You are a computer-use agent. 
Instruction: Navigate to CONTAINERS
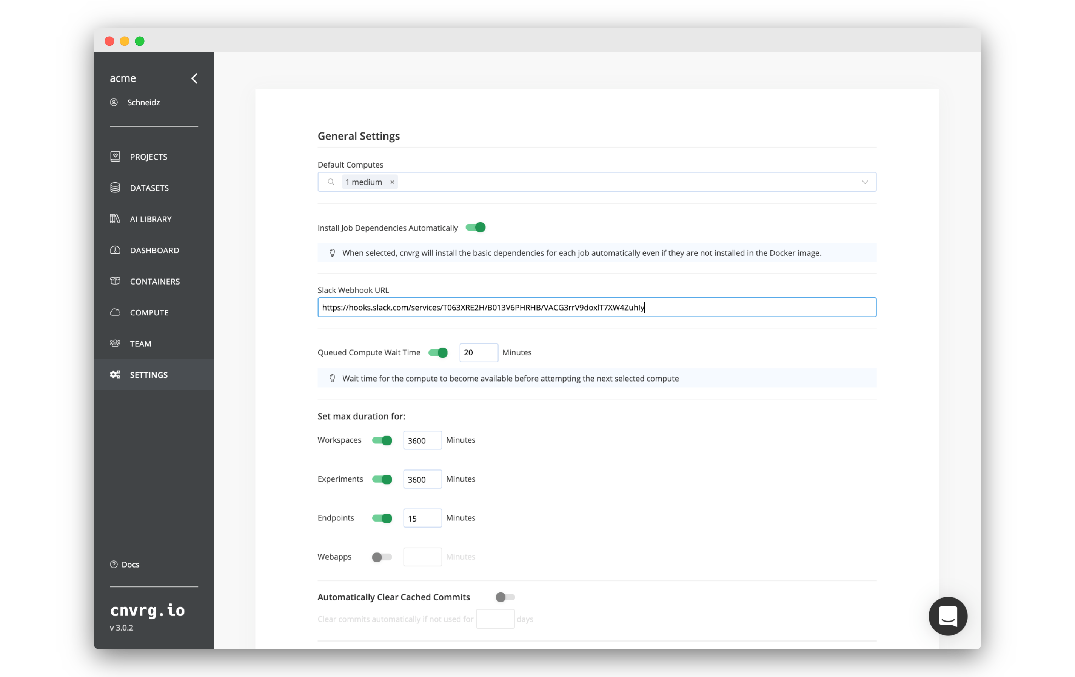tap(154, 282)
